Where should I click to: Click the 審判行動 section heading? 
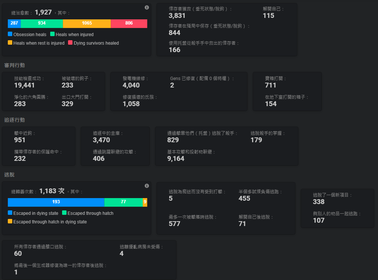pyautogui.click(x=14, y=65)
